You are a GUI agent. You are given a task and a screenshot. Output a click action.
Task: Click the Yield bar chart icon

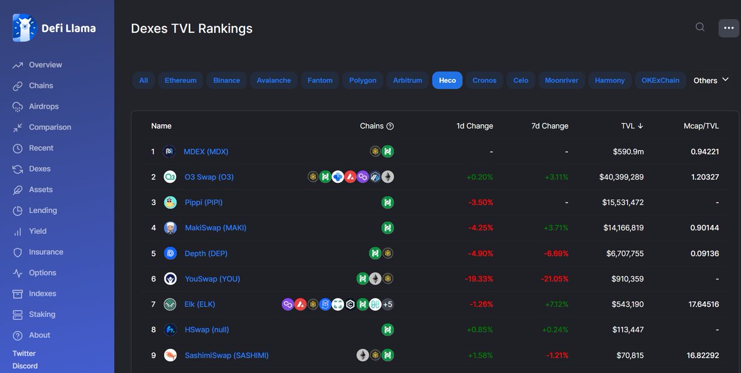[x=18, y=232]
